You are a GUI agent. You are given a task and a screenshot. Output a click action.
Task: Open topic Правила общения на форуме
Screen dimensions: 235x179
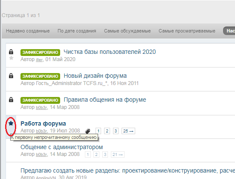(105, 100)
